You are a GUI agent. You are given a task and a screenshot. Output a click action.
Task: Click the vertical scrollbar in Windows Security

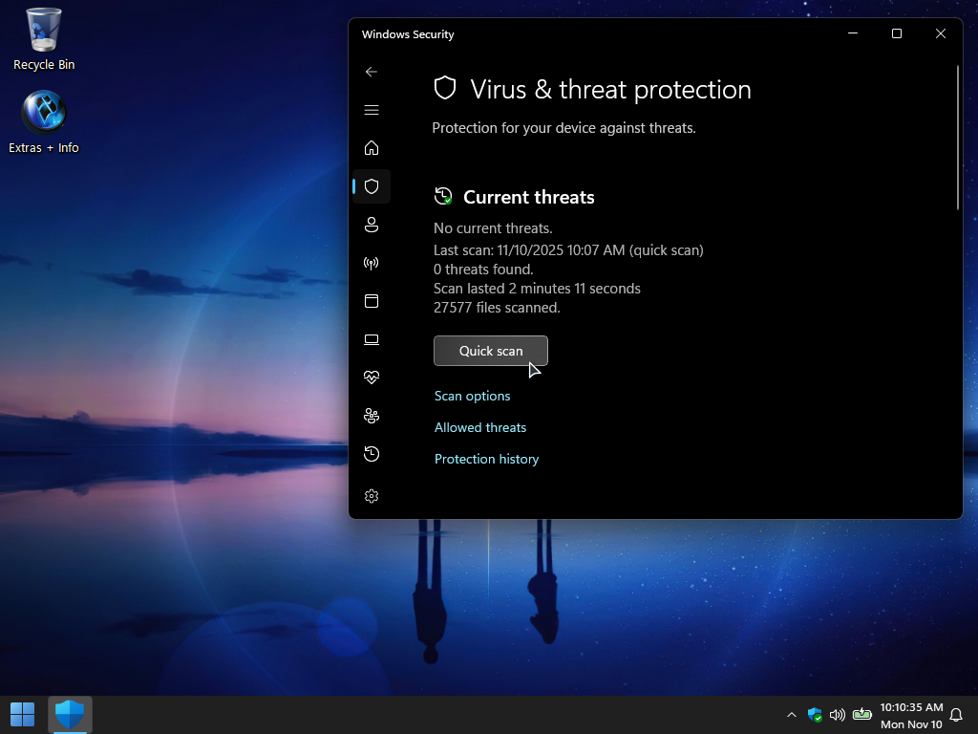958,138
